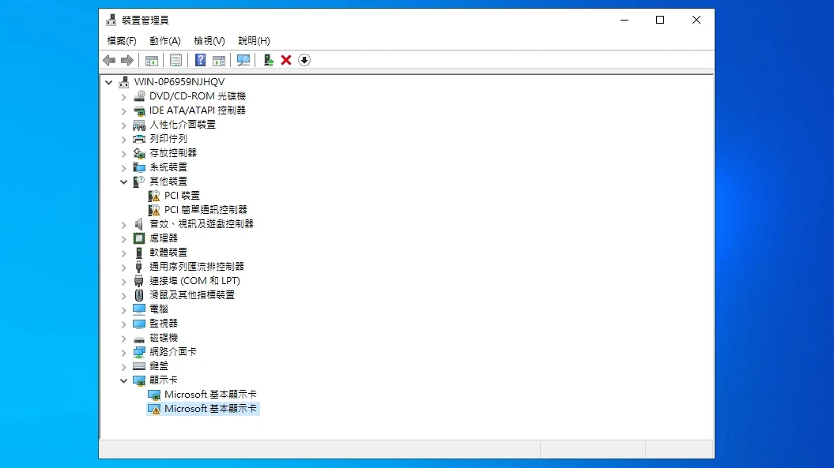Select the 網路介面卡 label
This screenshot has width=834, height=468.
point(173,352)
